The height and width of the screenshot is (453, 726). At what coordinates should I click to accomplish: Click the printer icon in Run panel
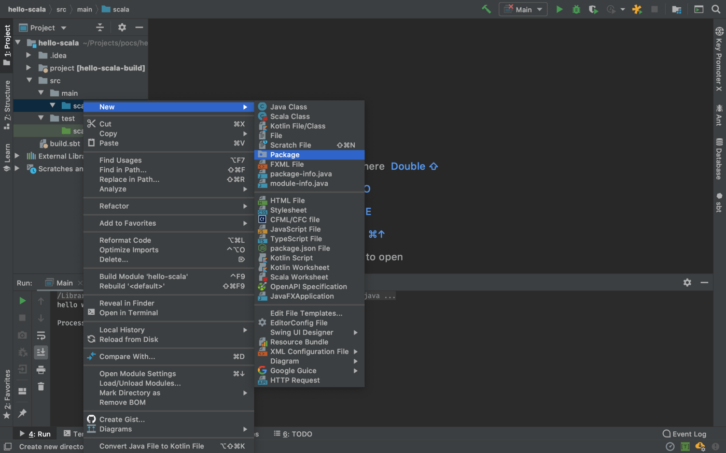coord(41,370)
